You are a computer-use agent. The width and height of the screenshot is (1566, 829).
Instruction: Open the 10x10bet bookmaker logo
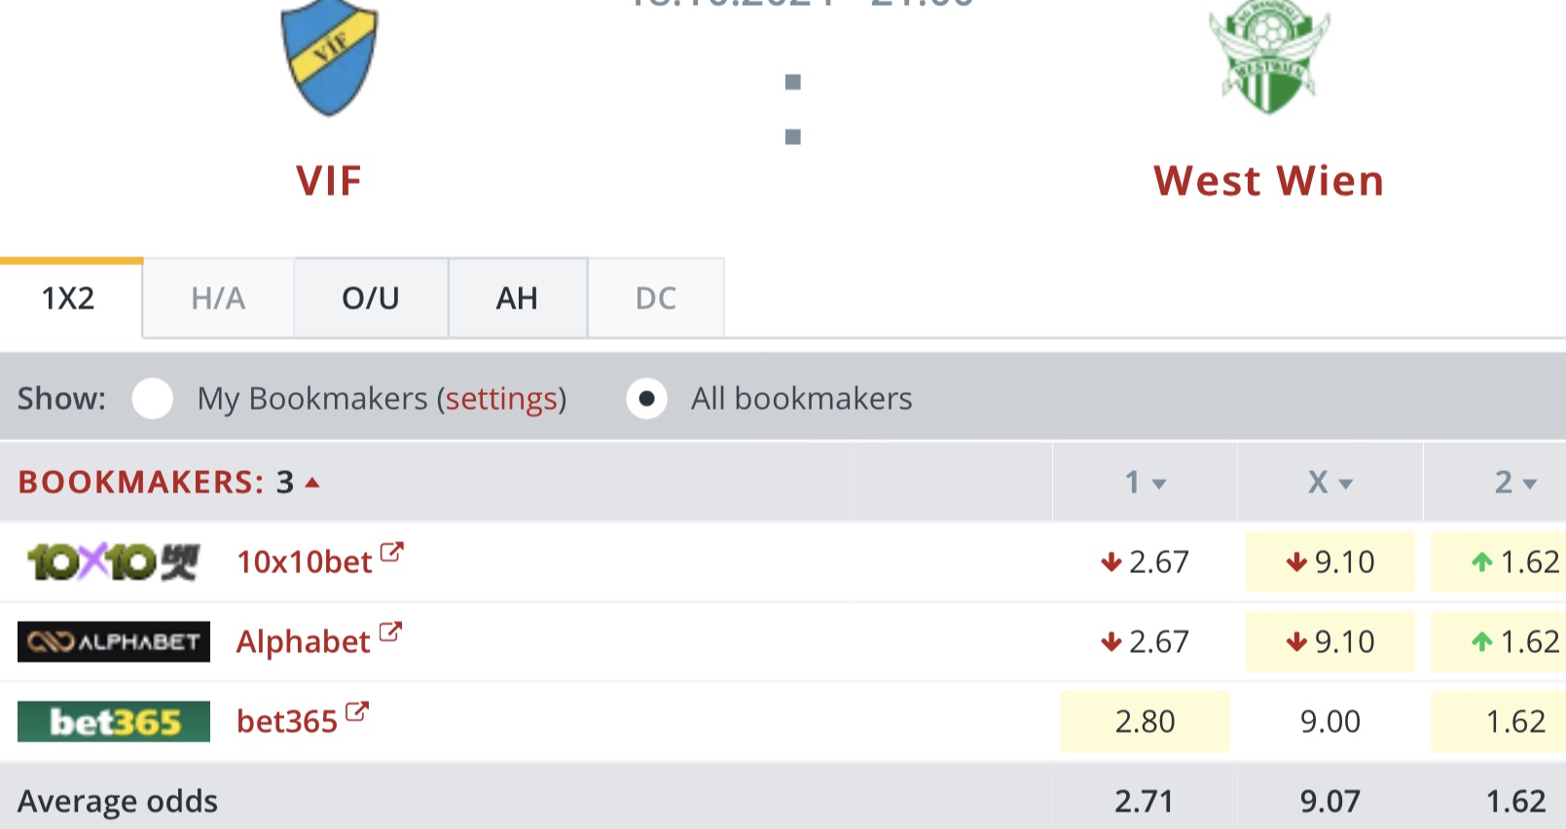tap(113, 562)
